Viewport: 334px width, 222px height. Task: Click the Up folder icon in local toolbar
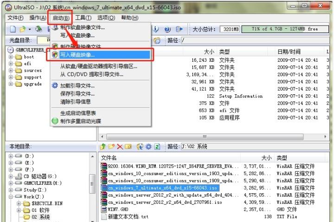pos(103,146)
